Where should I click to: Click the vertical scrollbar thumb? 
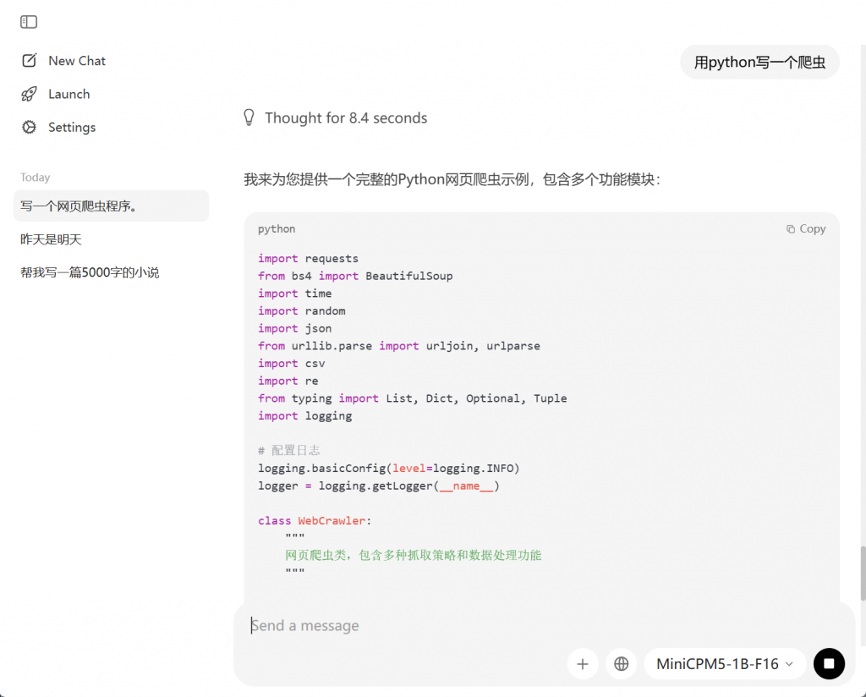(863, 573)
